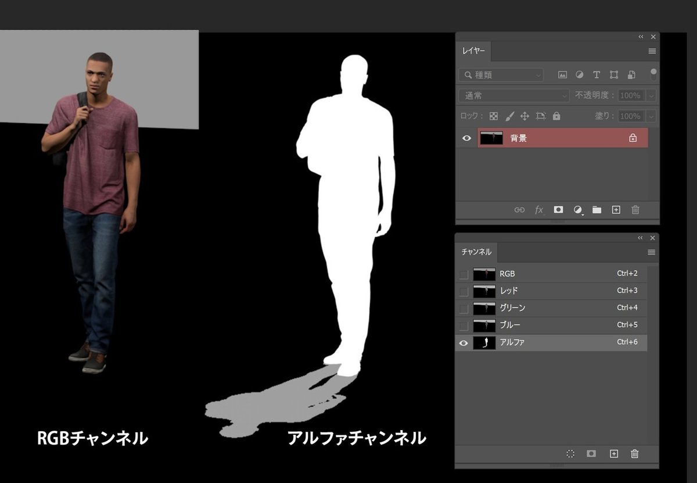697x483 pixels.
Task: Open the レイヤー panel options menu
Action: click(x=652, y=51)
